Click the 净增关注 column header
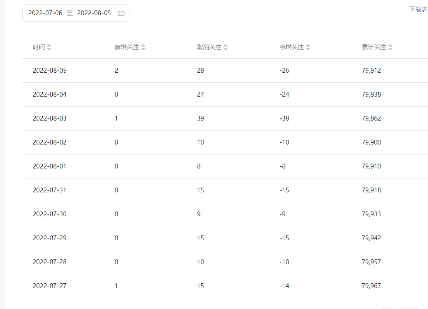Image resolution: width=428 pixels, height=309 pixels. [x=292, y=47]
